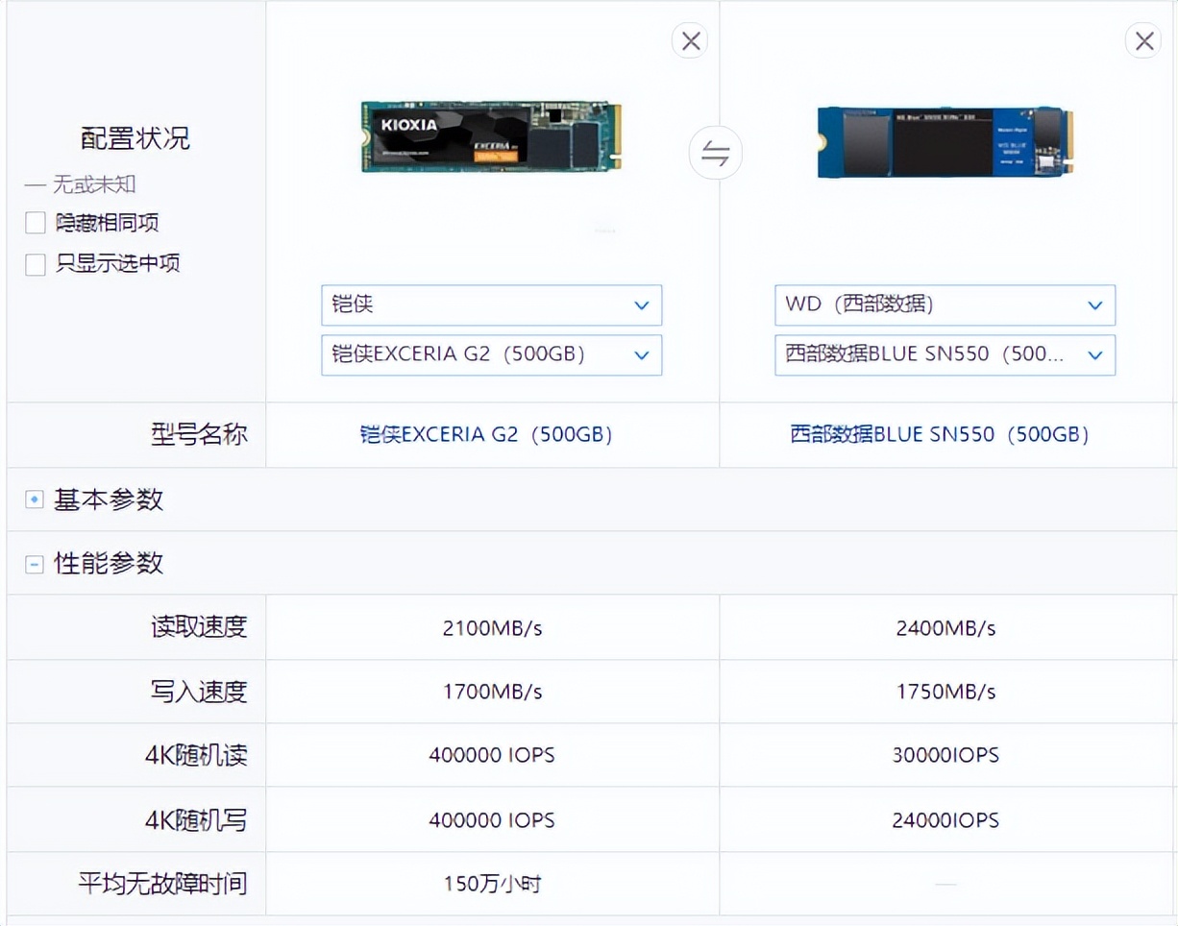Remove the 铠侠EXCERIA G2 from comparison
Viewport: 1178px width, 926px height.
[x=690, y=40]
